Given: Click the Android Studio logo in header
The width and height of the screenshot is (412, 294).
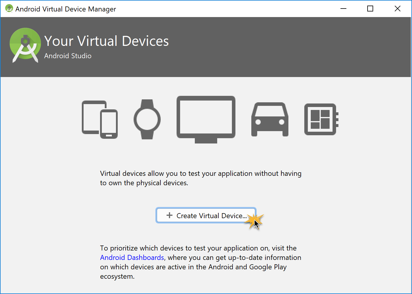Looking at the screenshot, I should 25,45.
